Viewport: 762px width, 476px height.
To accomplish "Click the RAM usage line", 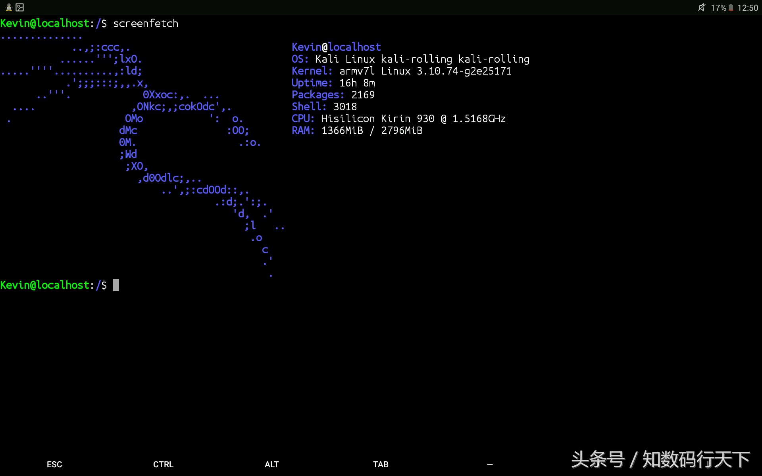I will (357, 131).
